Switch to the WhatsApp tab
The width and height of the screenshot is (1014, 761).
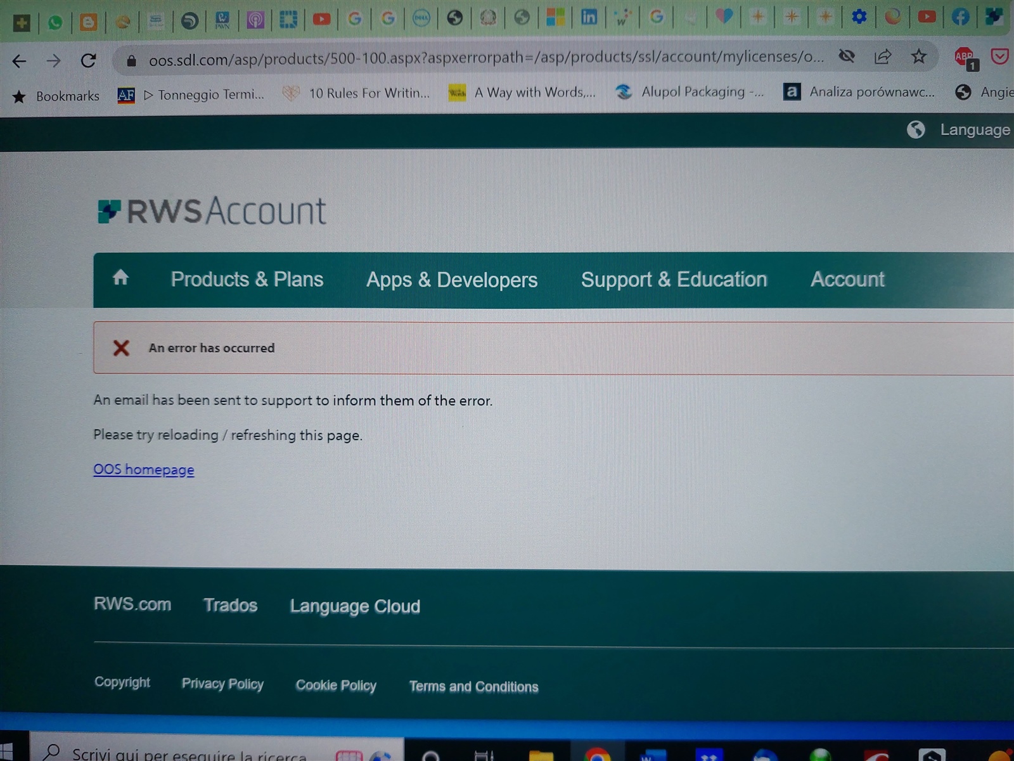pyautogui.click(x=55, y=23)
